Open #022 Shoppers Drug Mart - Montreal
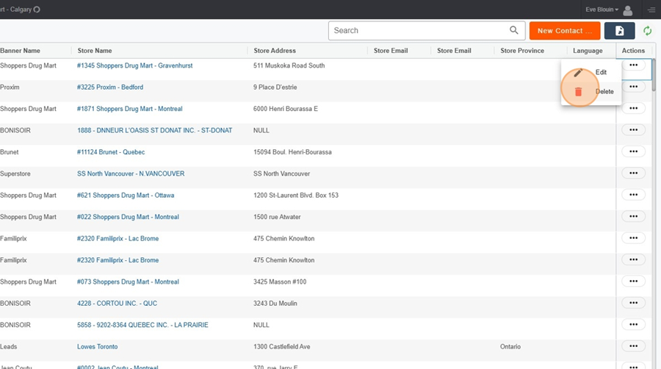This screenshot has height=369, width=661. [x=128, y=217]
